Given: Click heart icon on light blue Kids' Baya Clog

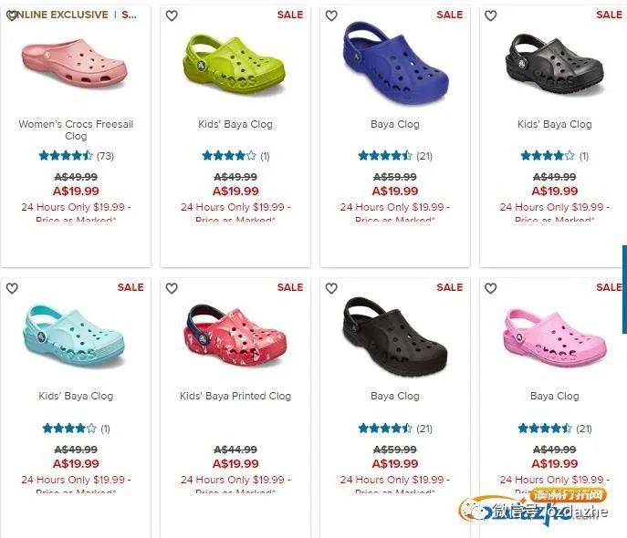Looking at the screenshot, I should coord(12,288).
